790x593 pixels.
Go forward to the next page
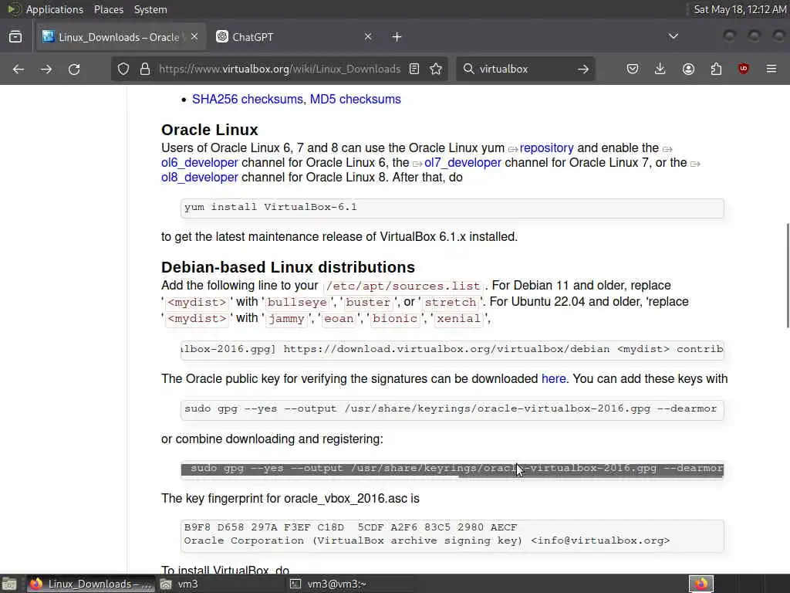point(46,69)
